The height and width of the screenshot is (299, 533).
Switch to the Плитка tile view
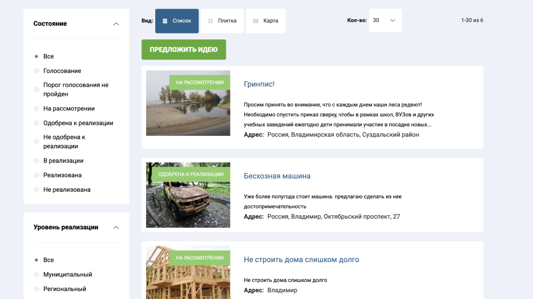coord(222,21)
